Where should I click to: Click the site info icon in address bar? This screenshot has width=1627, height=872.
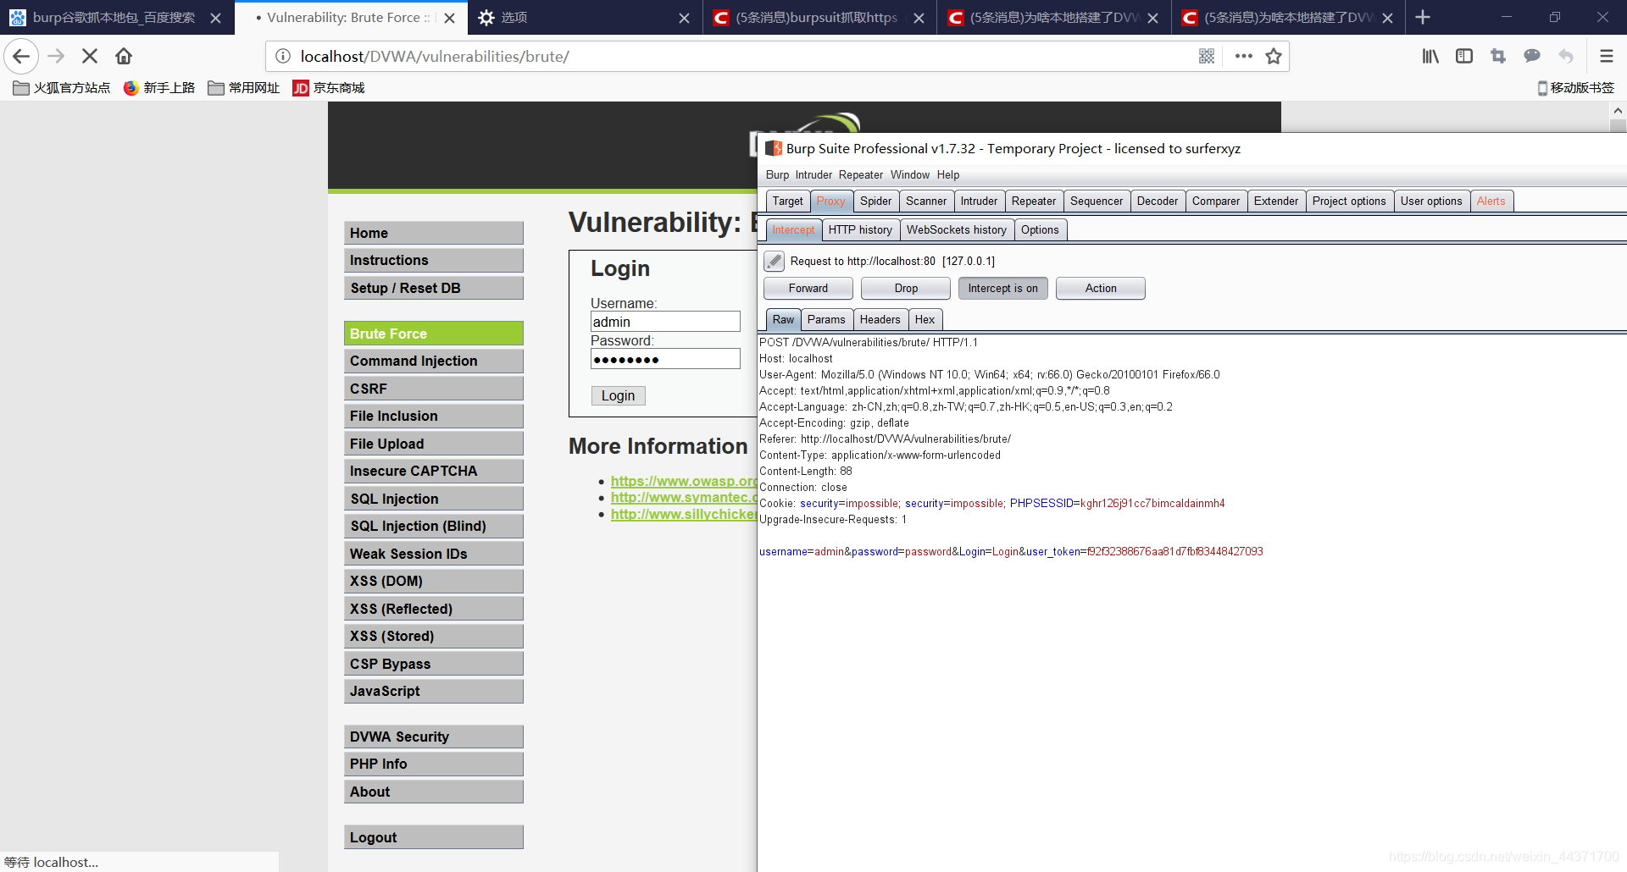(283, 56)
